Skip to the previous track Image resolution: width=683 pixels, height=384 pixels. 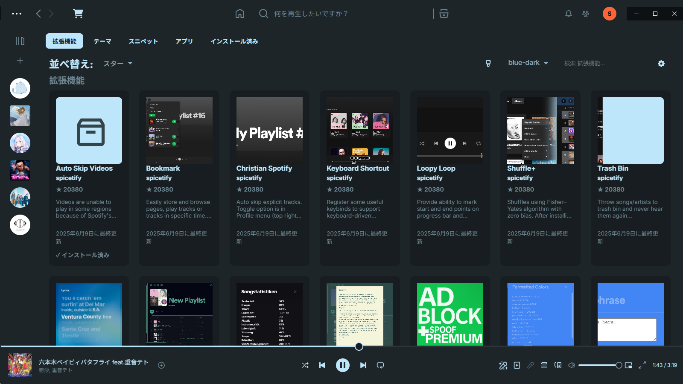pos(322,365)
